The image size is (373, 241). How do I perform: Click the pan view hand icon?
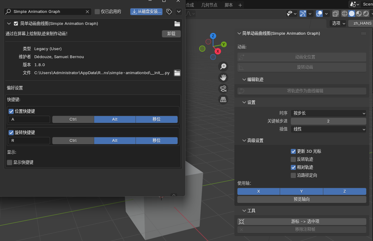tap(223, 77)
